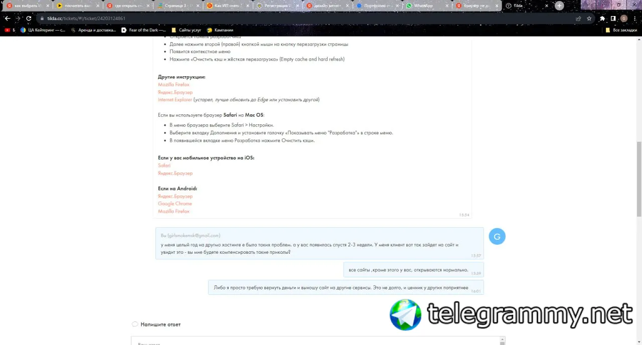Click the blue G user avatar in chat
Screen dimensions: 642x345
497,236
